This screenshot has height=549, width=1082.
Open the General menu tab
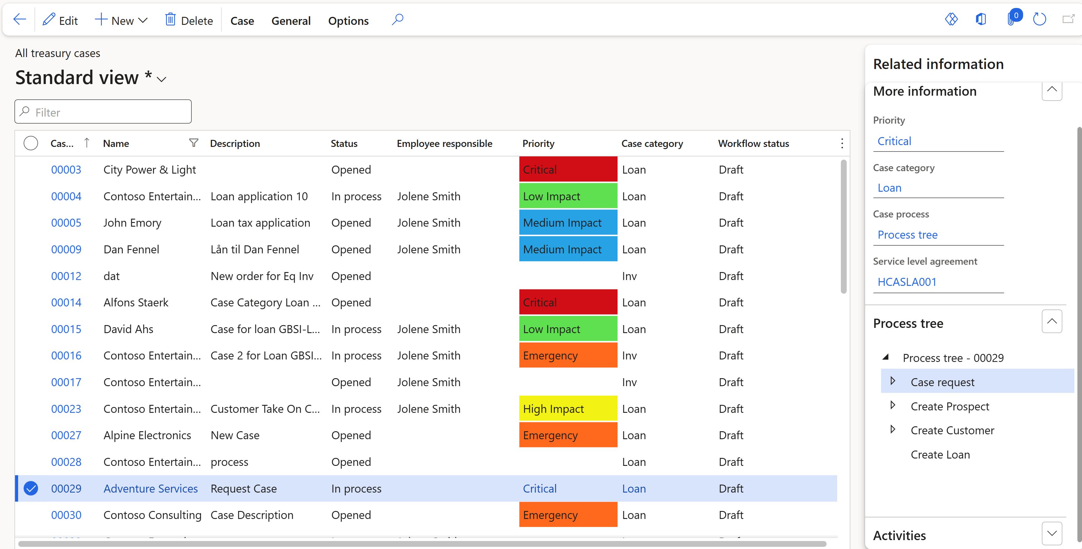[291, 21]
